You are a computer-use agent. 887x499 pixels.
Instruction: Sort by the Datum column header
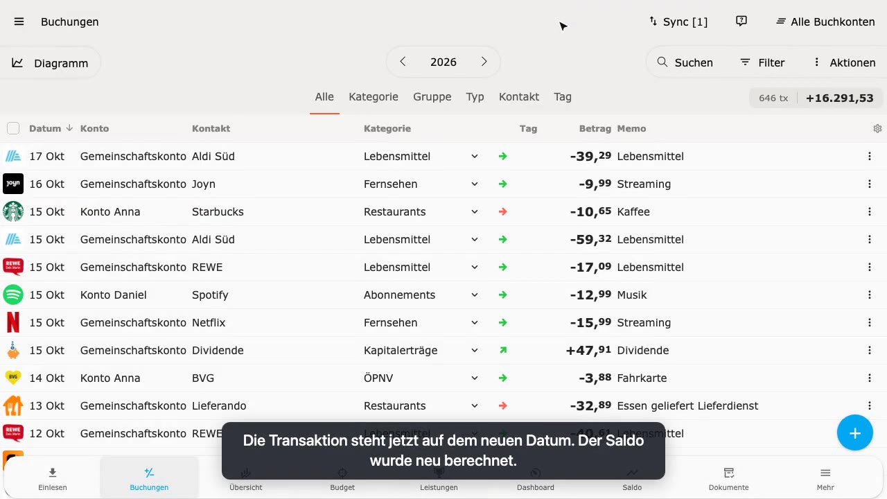click(x=51, y=128)
